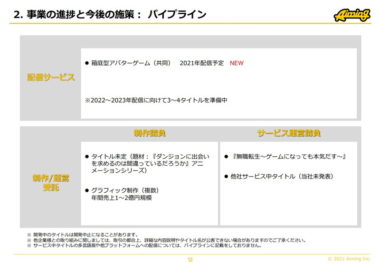
Task: Click the 年間売上1～2億円規模 text
Action: (122, 198)
